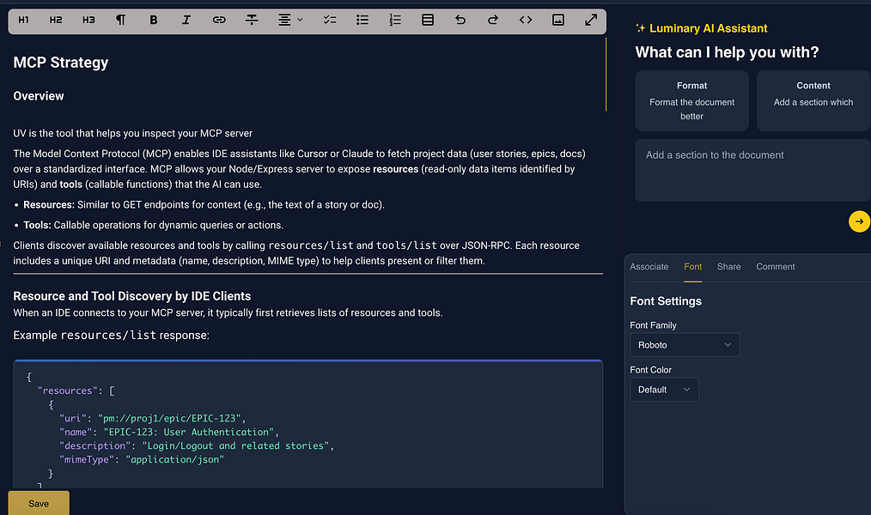The height and width of the screenshot is (515, 871).
Task: Redo the last edit
Action: pos(493,20)
